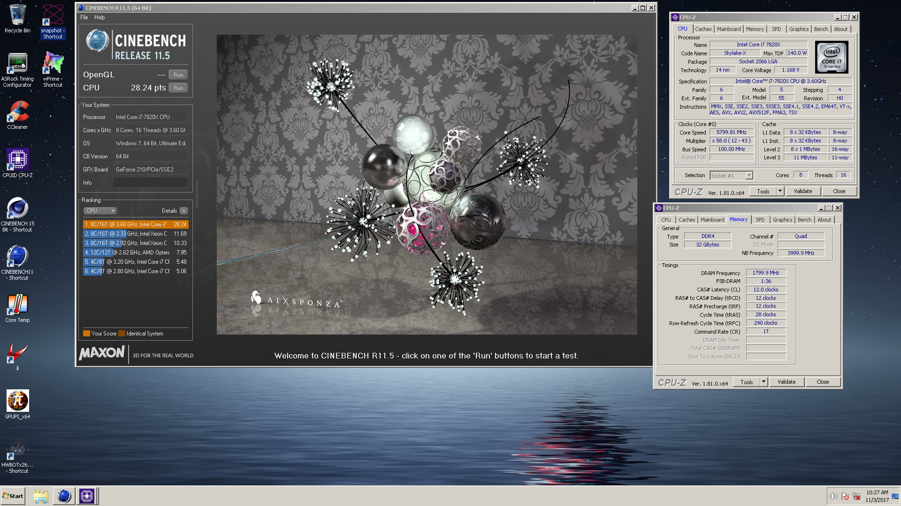
Task: Open the HWBOTx26 shortcut icon
Action: tap(17, 457)
